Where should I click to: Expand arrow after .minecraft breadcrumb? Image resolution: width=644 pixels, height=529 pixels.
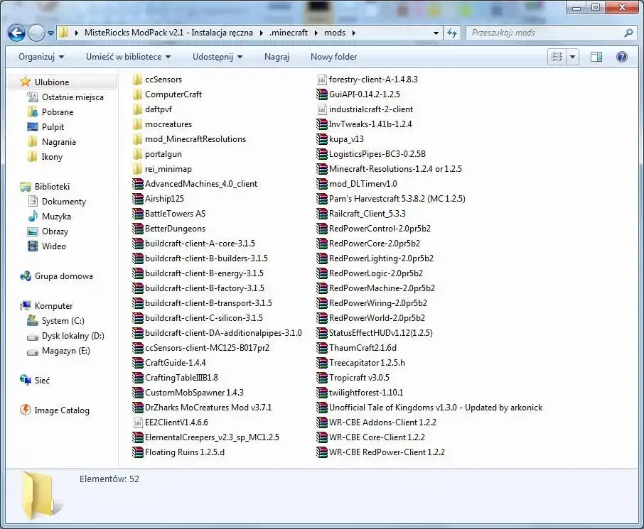[x=316, y=33]
